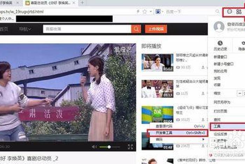The width and height of the screenshot is (245, 164).
Task: Select 查找 in browser menu
Action: tap(217, 120)
